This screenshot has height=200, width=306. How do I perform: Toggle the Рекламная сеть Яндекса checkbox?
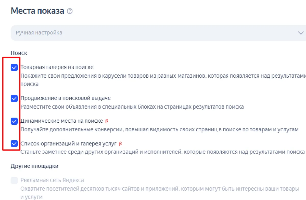[14, 180]
